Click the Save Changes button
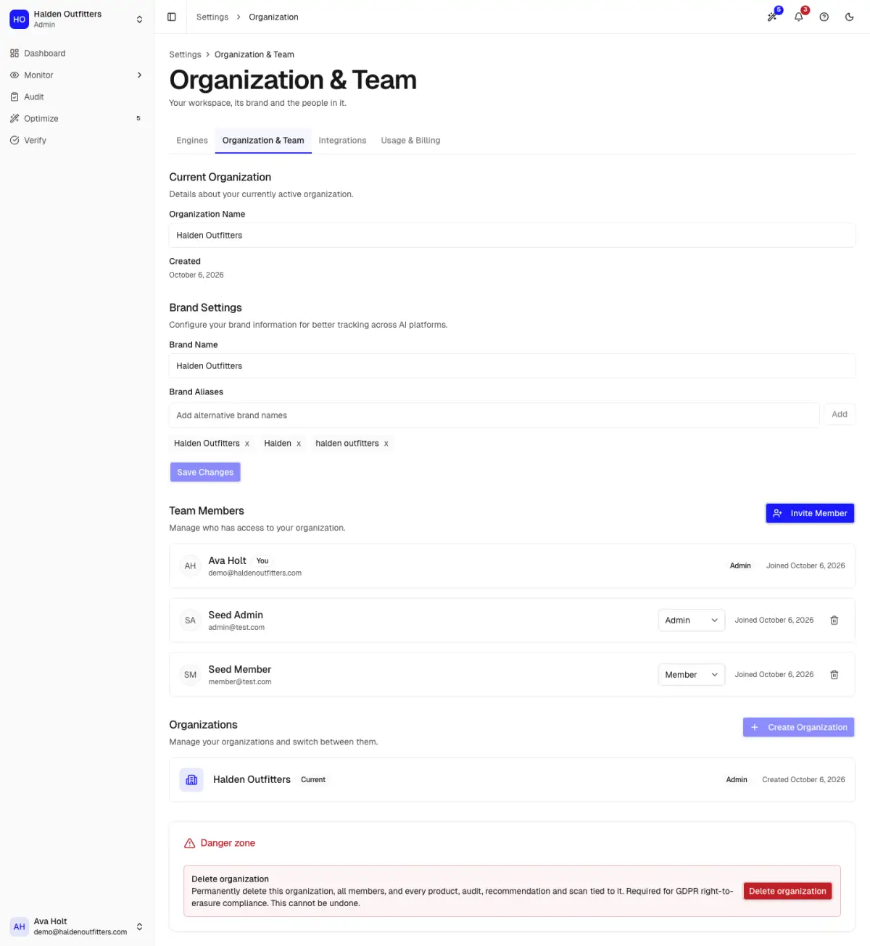Image resolution: width=870 pixels, height=946 pixels. 205,472
